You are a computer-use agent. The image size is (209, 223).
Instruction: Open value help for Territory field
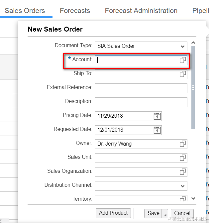pos(183,199)
